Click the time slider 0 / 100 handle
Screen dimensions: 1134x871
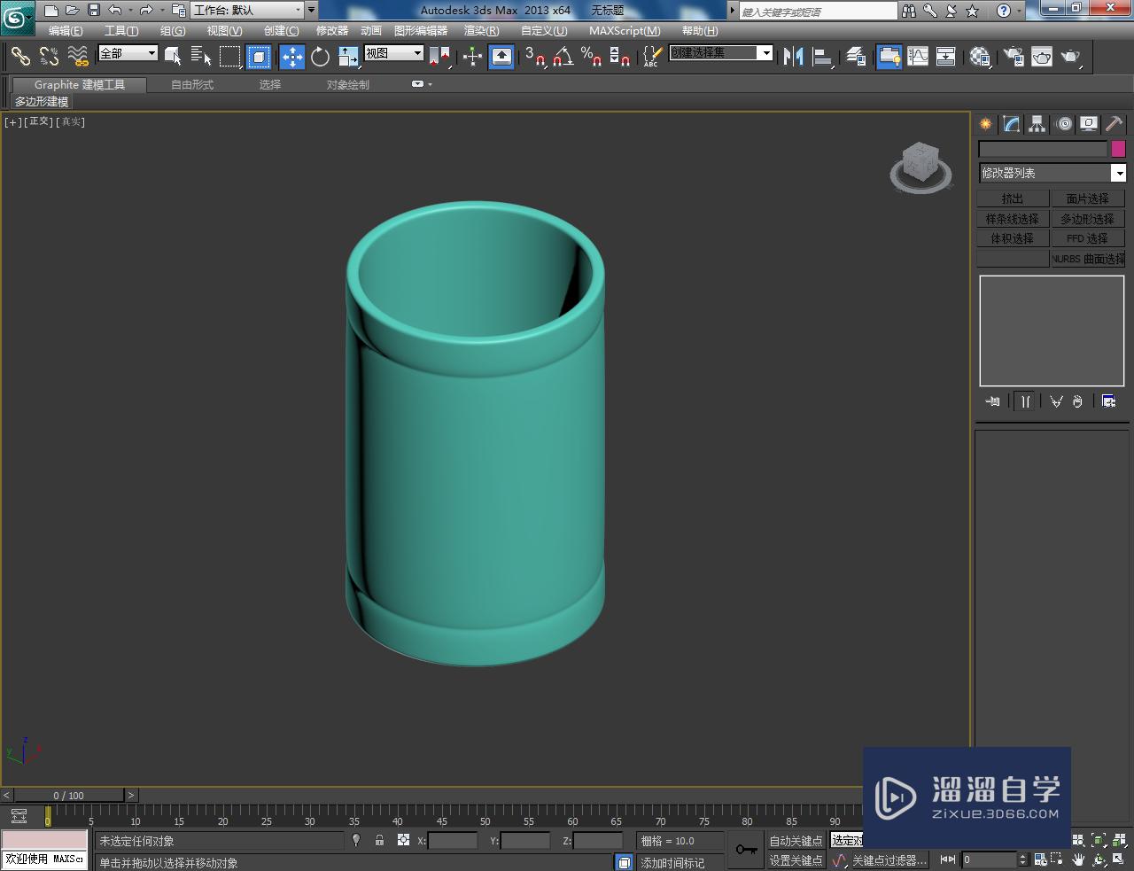tap(68, 795)
